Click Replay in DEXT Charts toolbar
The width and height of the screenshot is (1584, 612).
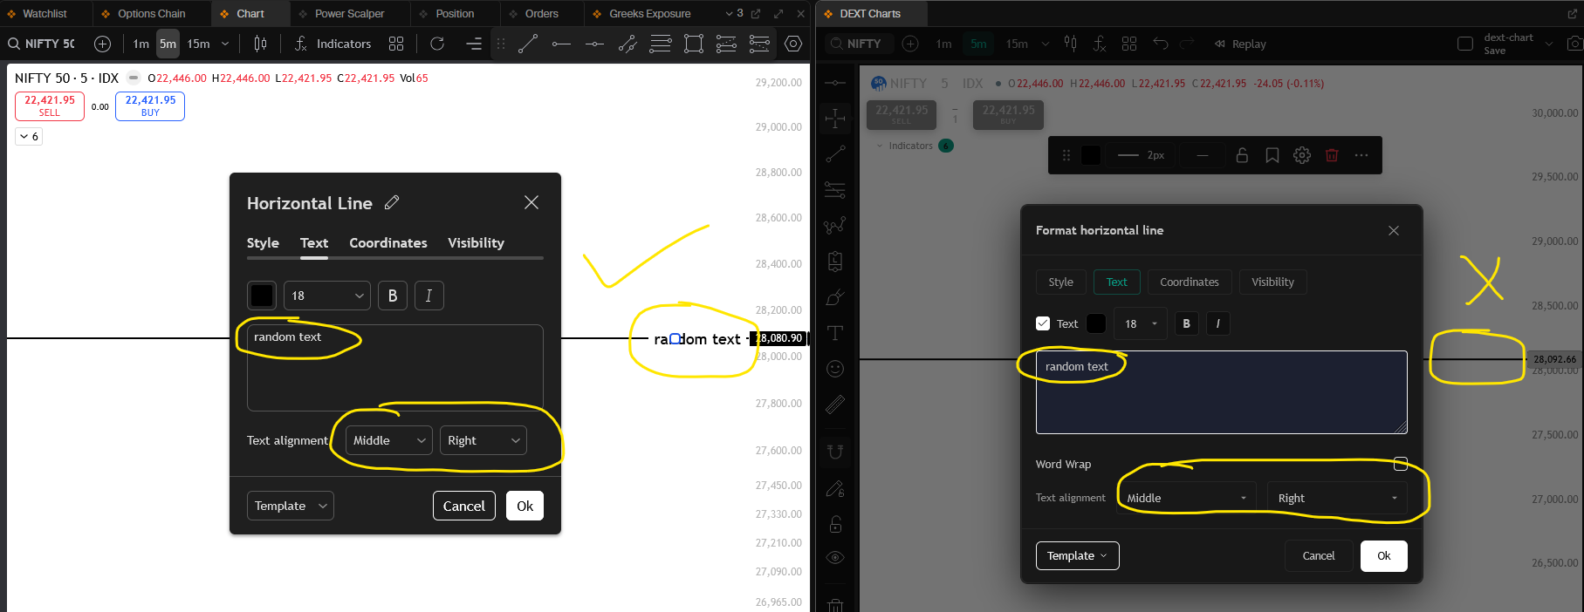coord(1240,44)
